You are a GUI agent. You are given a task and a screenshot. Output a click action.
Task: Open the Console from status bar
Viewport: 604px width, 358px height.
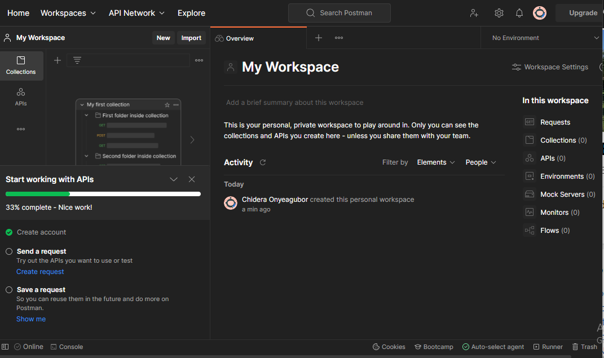tap(67, 347)
